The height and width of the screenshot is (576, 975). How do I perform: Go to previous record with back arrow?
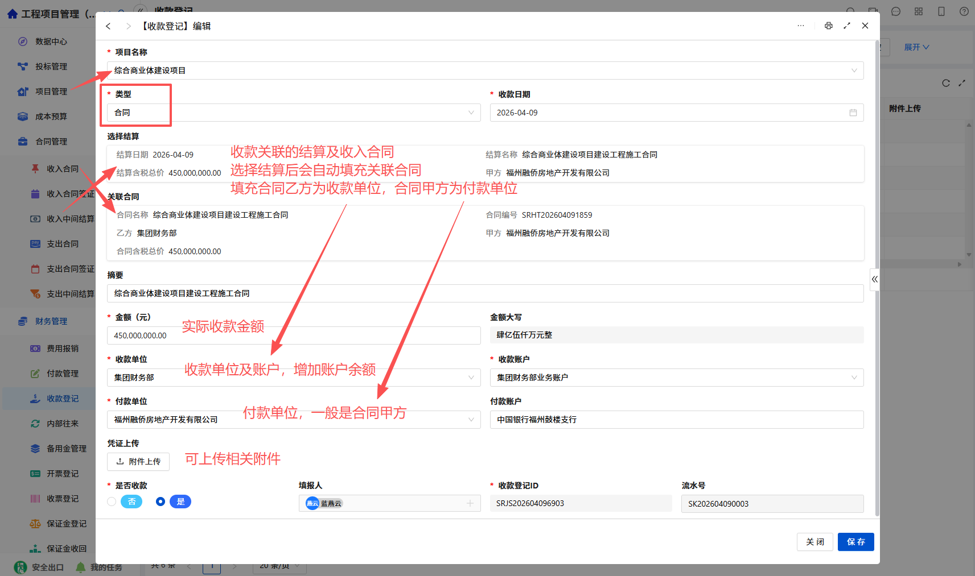tap(108, 26)
